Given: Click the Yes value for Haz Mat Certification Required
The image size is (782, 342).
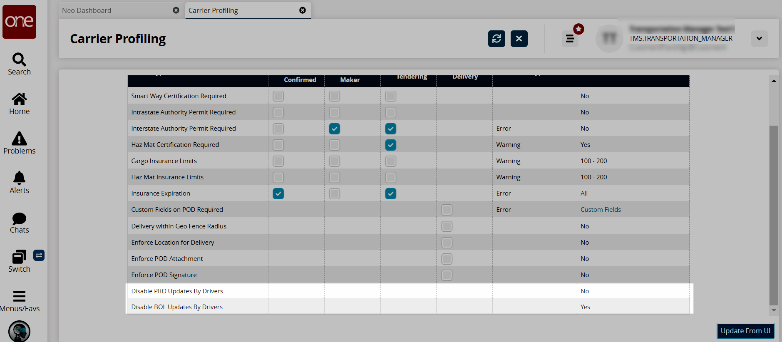Looking at the screenshot, I should [x=585, y=145].
